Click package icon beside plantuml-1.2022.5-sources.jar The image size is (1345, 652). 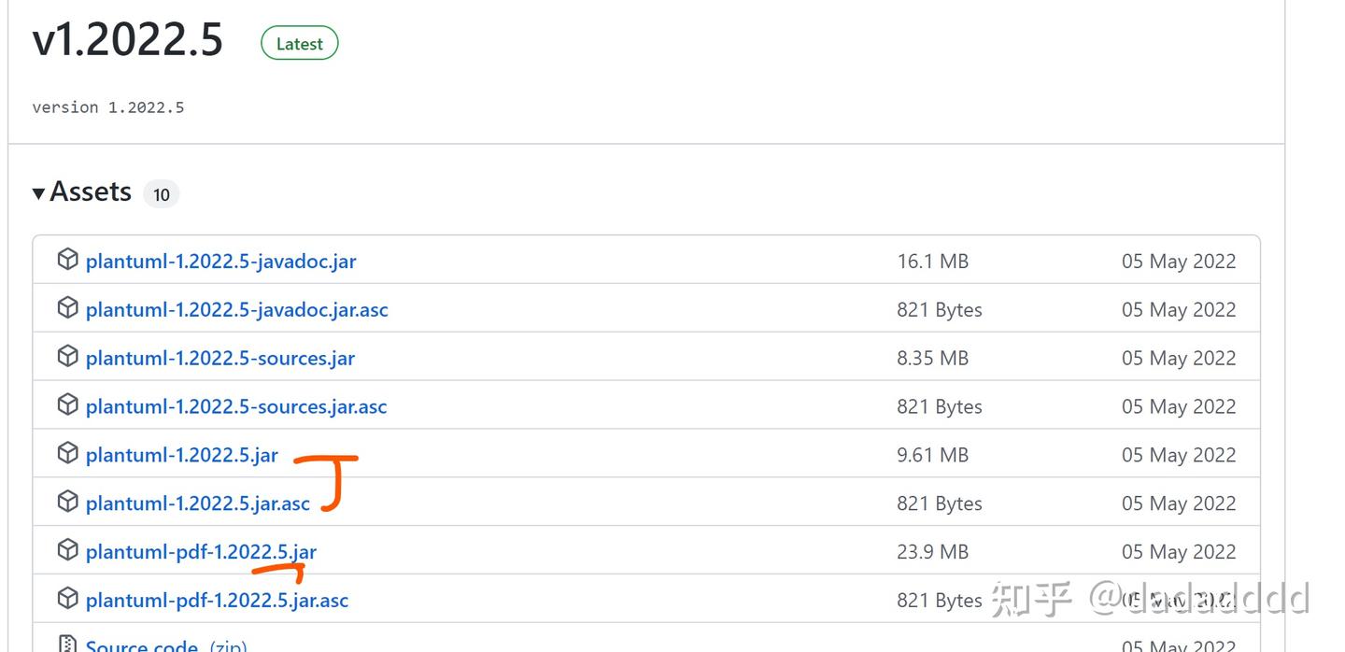point(67,357)
